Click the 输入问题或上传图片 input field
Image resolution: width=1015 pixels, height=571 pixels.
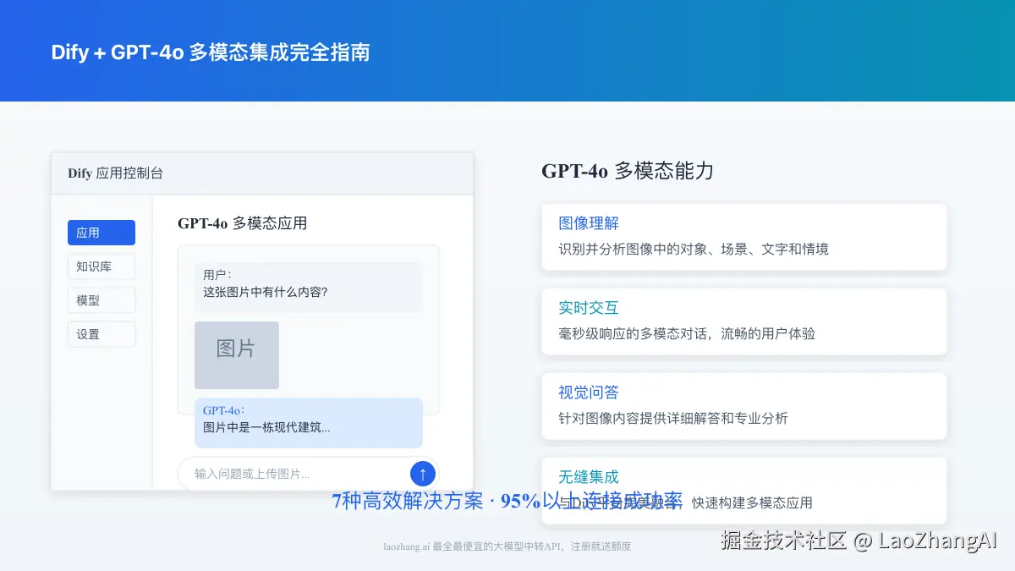pos(279,473)
